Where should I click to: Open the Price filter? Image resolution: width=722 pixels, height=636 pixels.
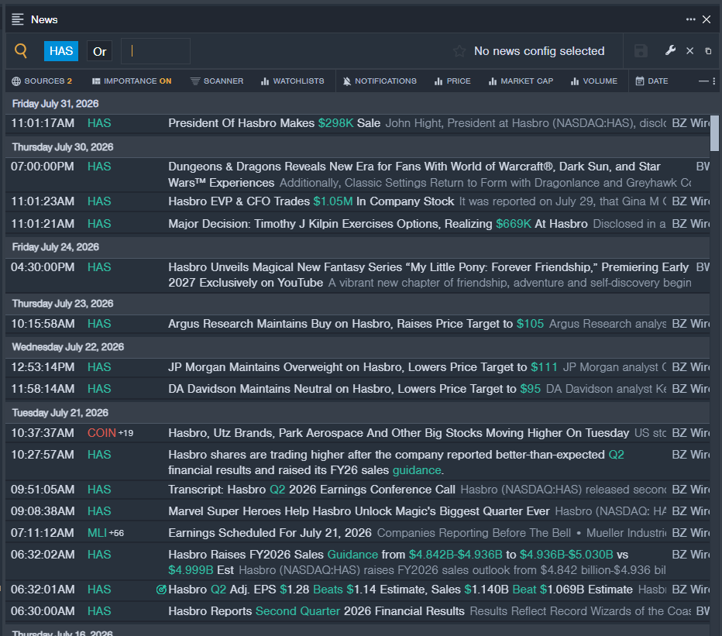452,81
